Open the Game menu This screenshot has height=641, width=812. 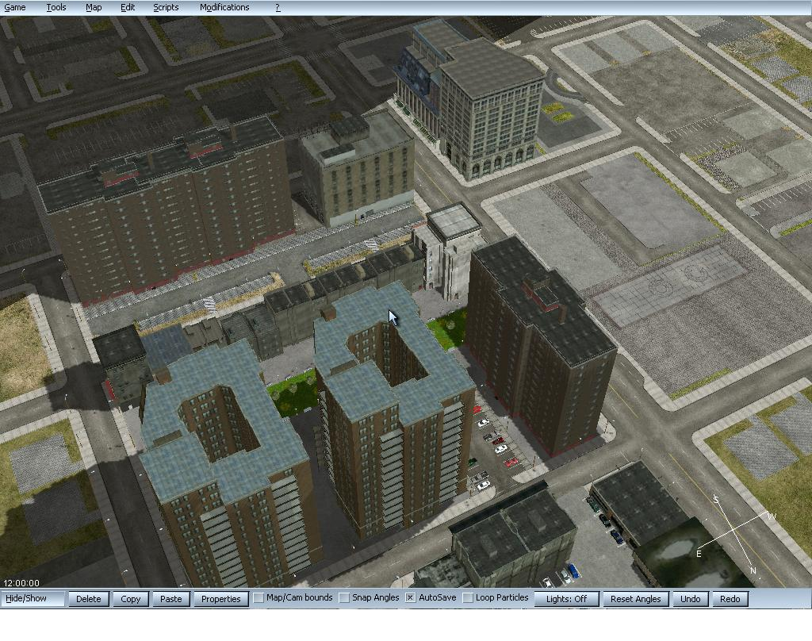[15, 7]
